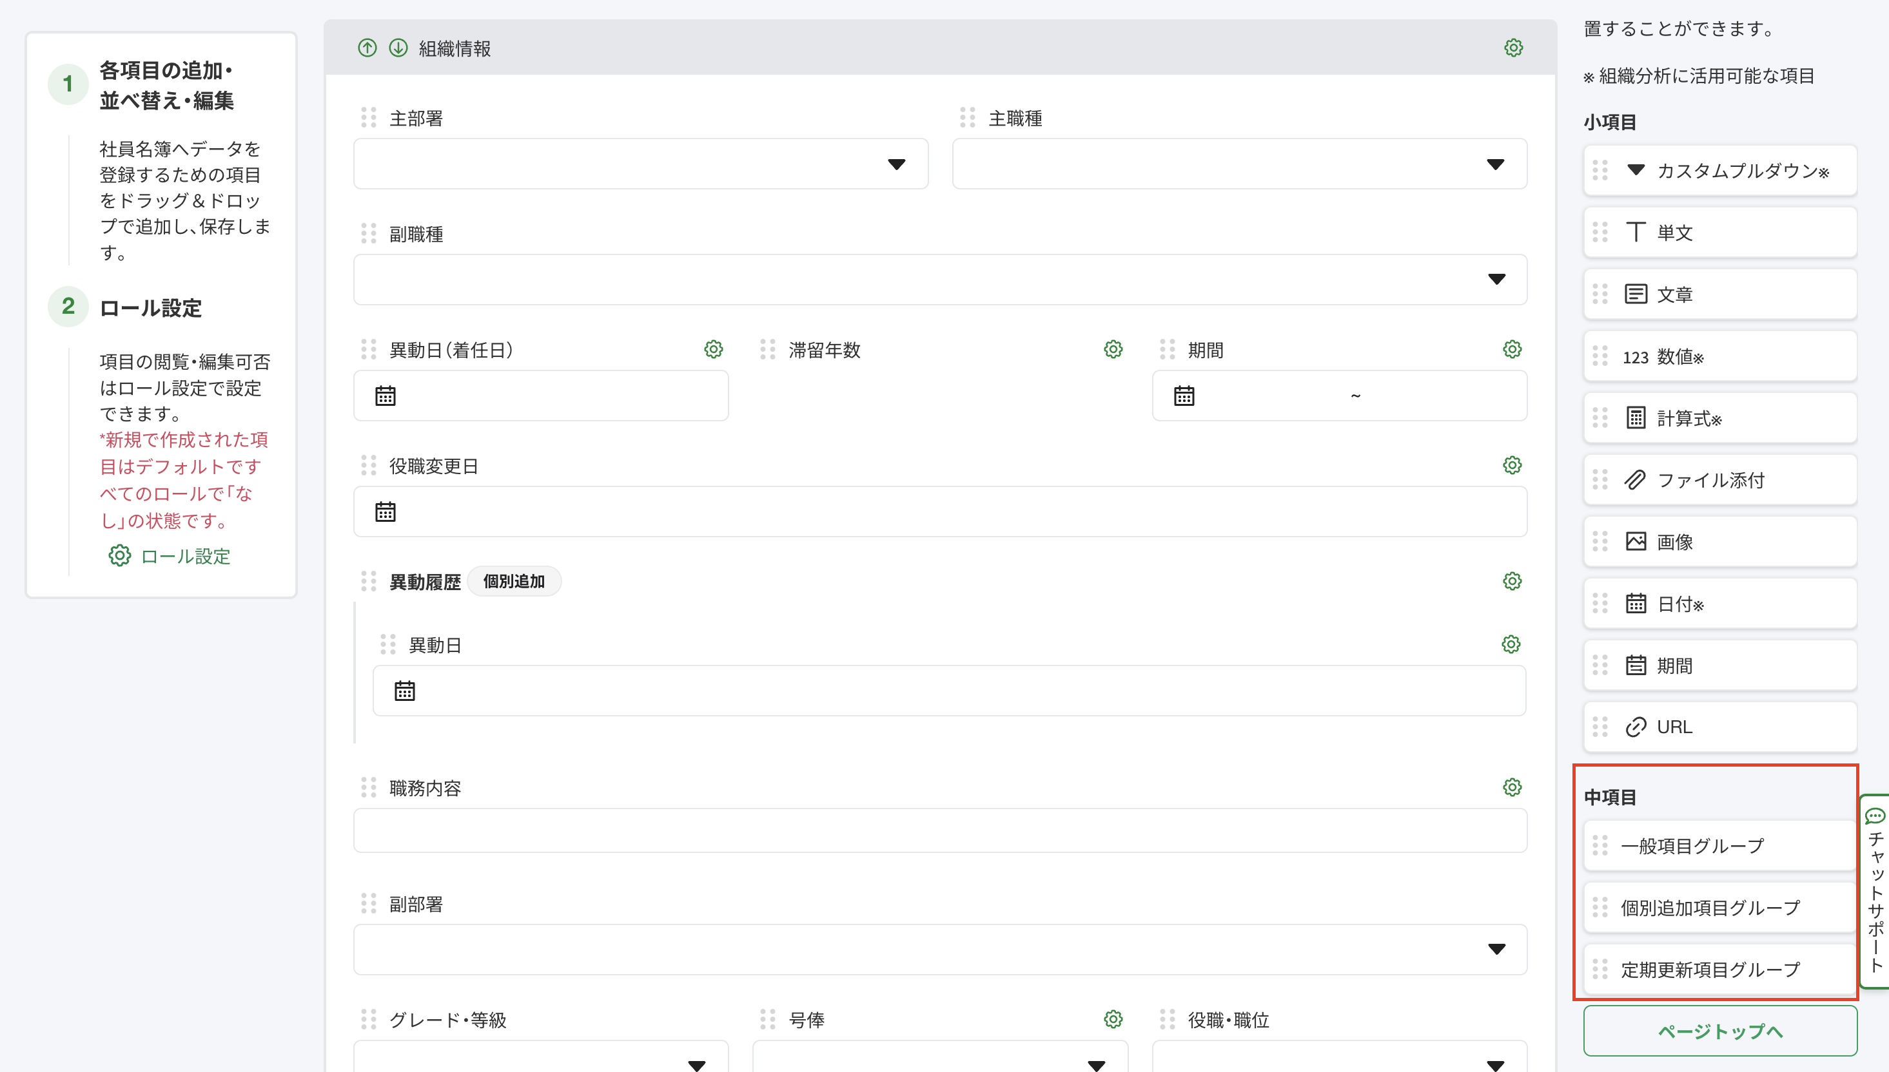Expand the 副職種 dropdown
The width and height of the screenshot is (1889, 1072).
click(x=1496, y=280)
